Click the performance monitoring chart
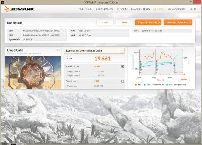Image resolution: width=202 pixels, height=145 pixels. 161,62
